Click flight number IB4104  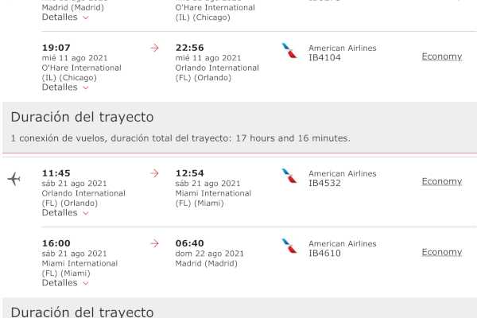(324, 57)
